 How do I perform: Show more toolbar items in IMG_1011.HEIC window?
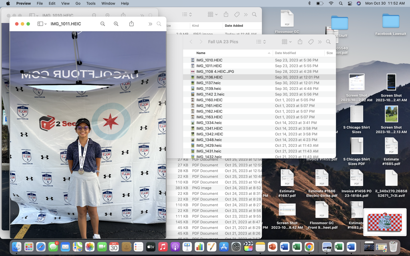[x=151, y=24]
